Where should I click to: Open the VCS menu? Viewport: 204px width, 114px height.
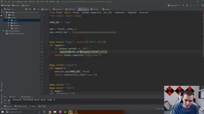pos(47,2)
